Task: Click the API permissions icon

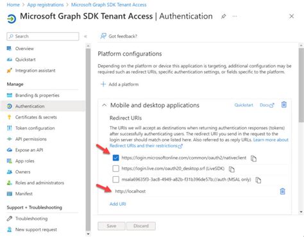Action: tap(10, 139)
